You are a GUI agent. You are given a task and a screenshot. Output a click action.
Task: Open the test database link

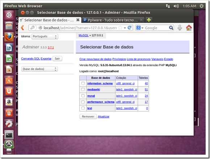coord(89,108)
